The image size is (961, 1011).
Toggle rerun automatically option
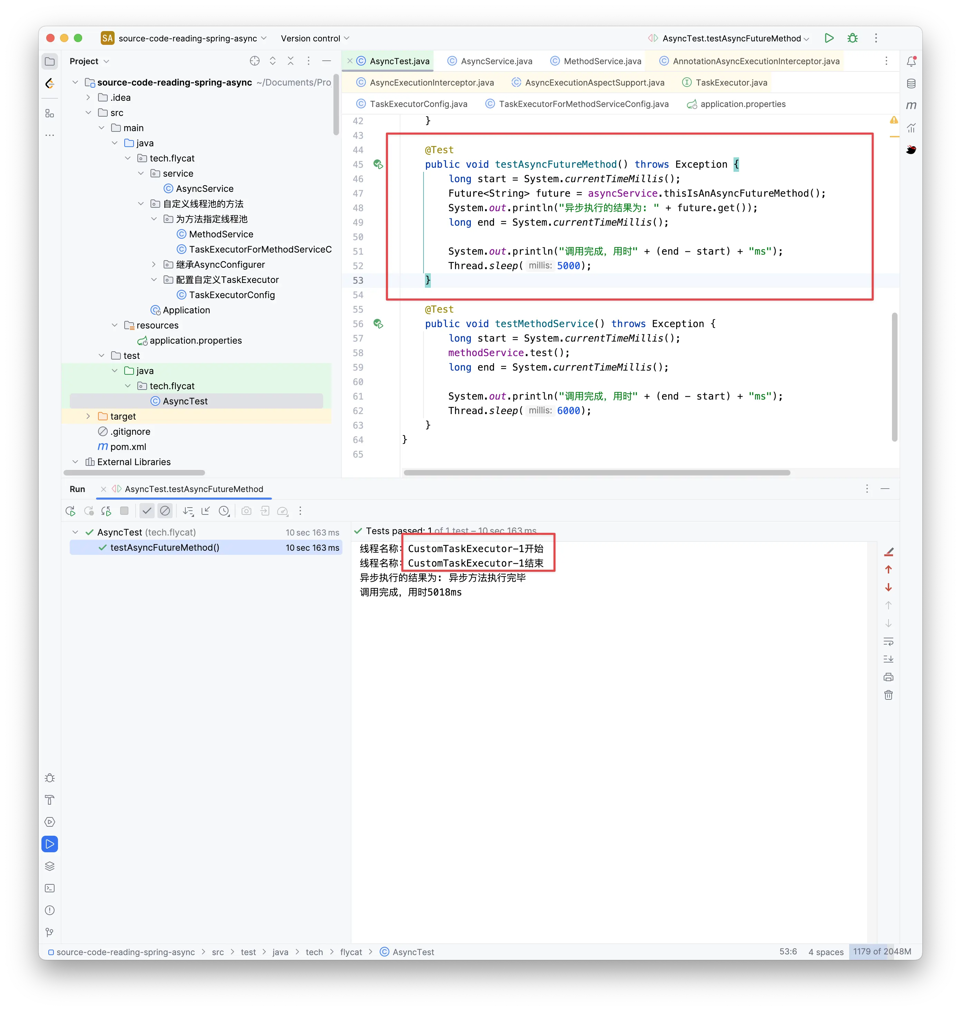point(106,511)
